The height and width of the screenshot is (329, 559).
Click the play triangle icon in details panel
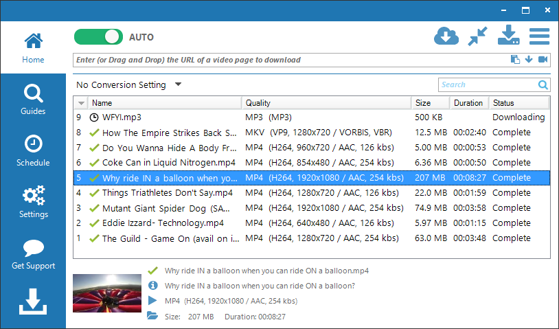click(x=152, y=300)
